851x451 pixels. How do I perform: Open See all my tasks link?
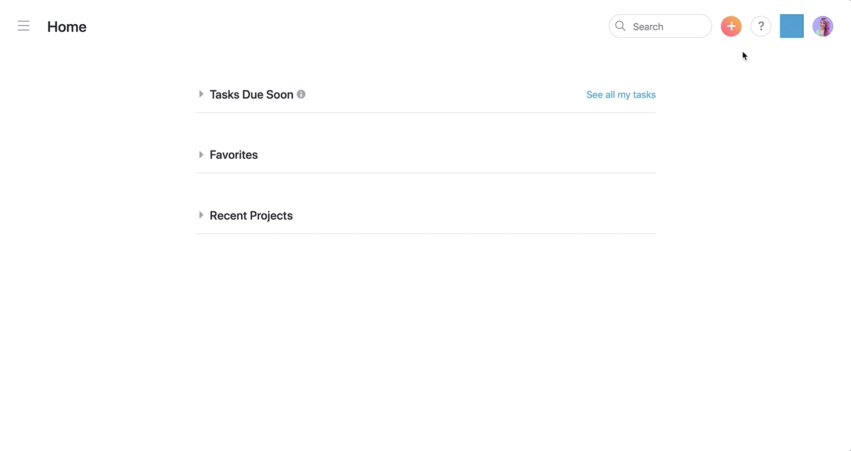621,94
